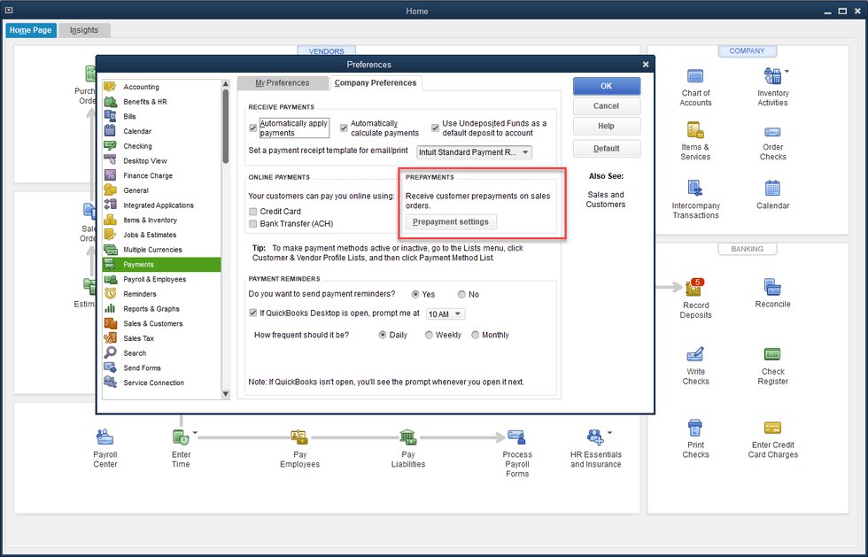This screenshot has height=557, width=868.
Task: Open Record Deposits icon
Action: pyautogui.click(x=695, y=289)
